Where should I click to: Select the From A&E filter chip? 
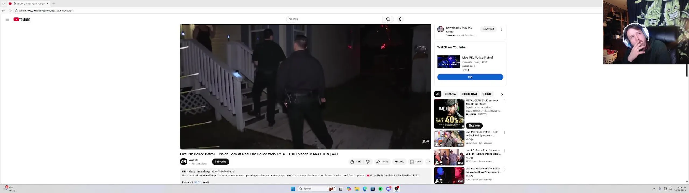click(451, 94)
